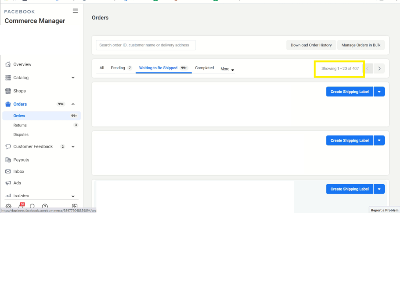Open Ads in the sidebar

click(x=17, y=183)
